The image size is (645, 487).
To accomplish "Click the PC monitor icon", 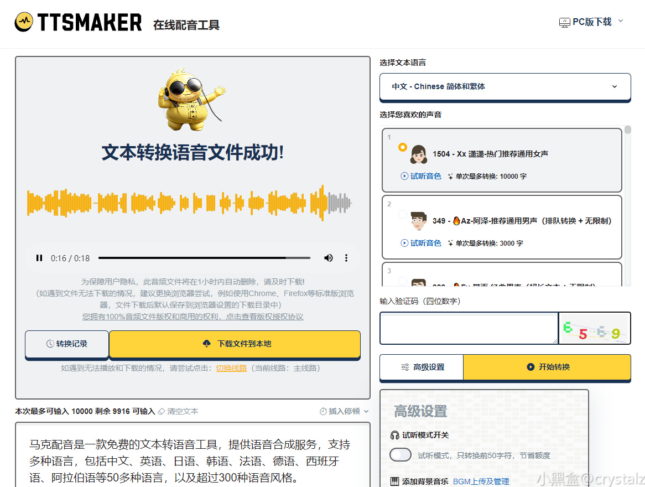I will point(564,22).
